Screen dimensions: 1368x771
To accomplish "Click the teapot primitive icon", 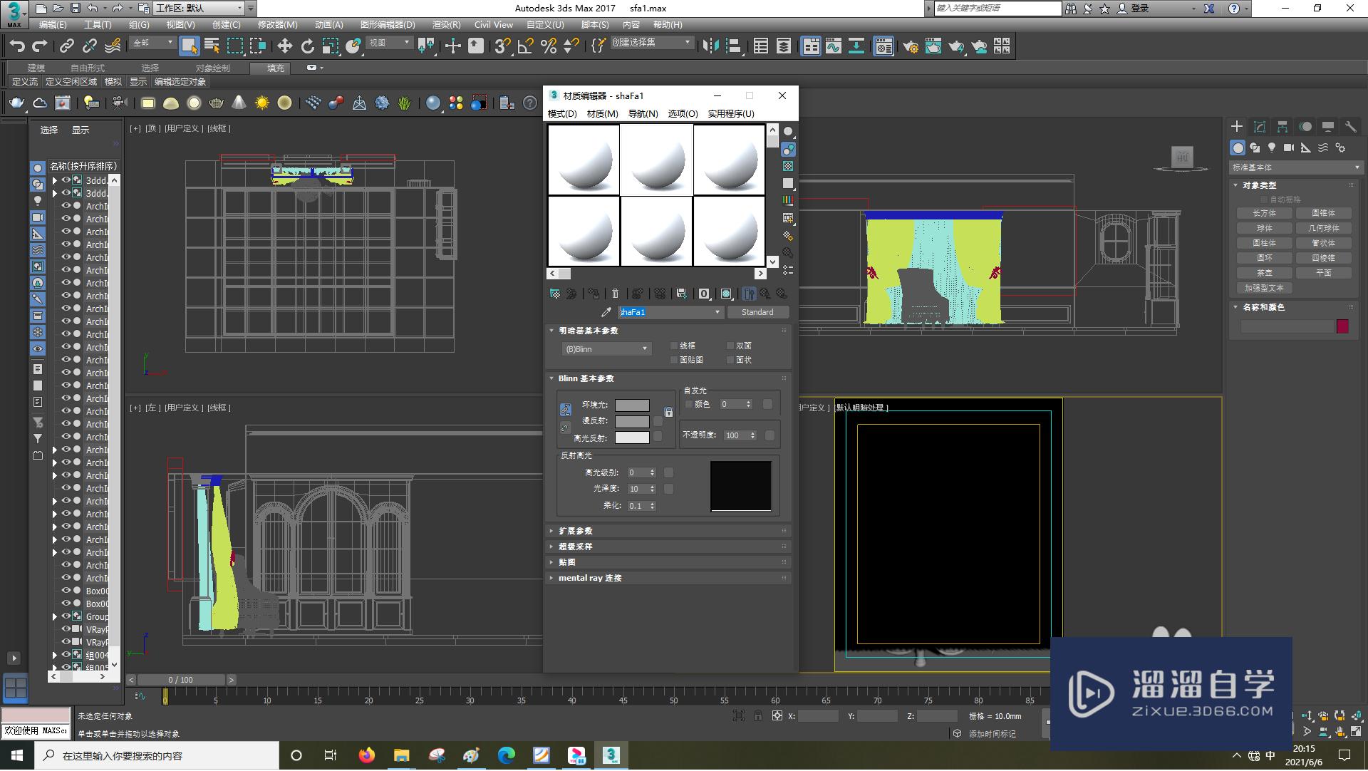I will pyautogui.click(x=16, y=103).
